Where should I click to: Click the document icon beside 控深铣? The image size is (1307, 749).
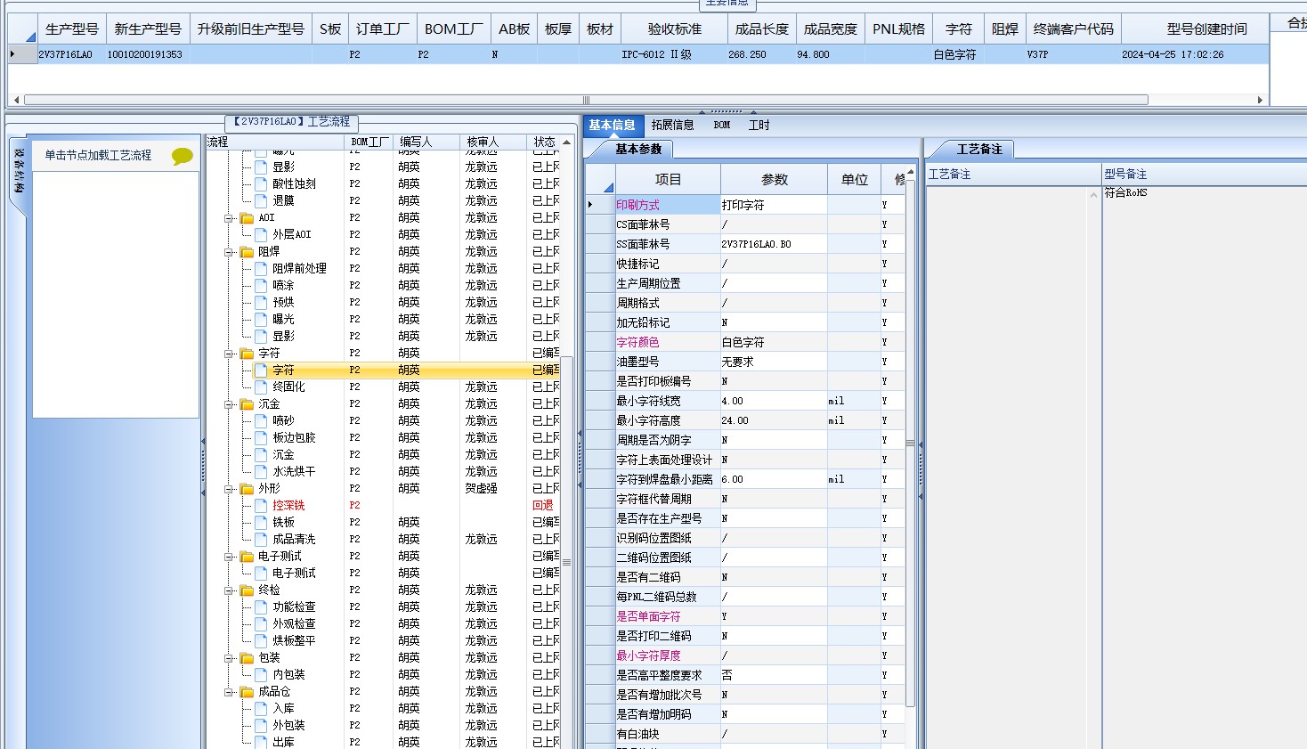[261, 506]
